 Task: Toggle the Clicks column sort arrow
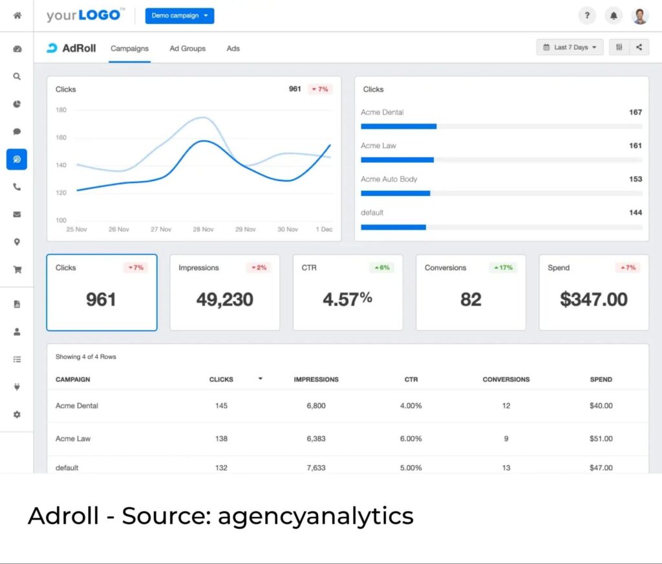tap(260, 378)
